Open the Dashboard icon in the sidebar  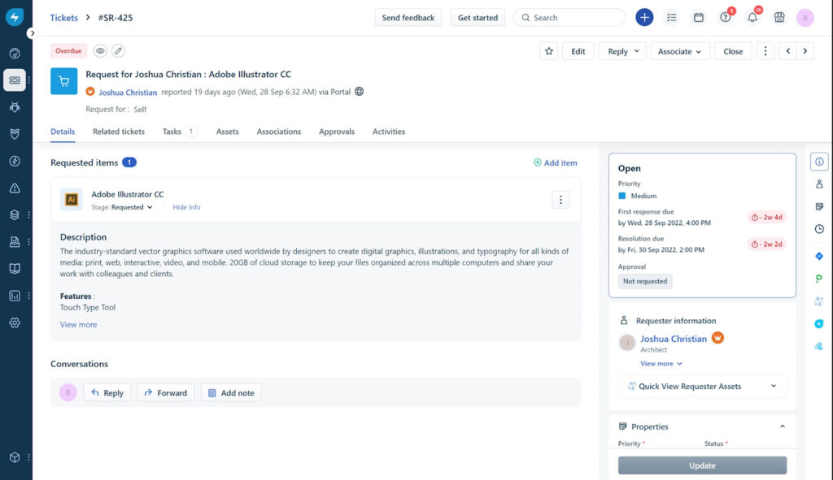click(15, 53)
